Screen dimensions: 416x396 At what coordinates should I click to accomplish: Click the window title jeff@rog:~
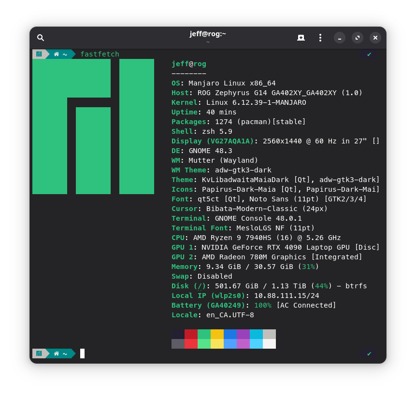coord(208,34)
